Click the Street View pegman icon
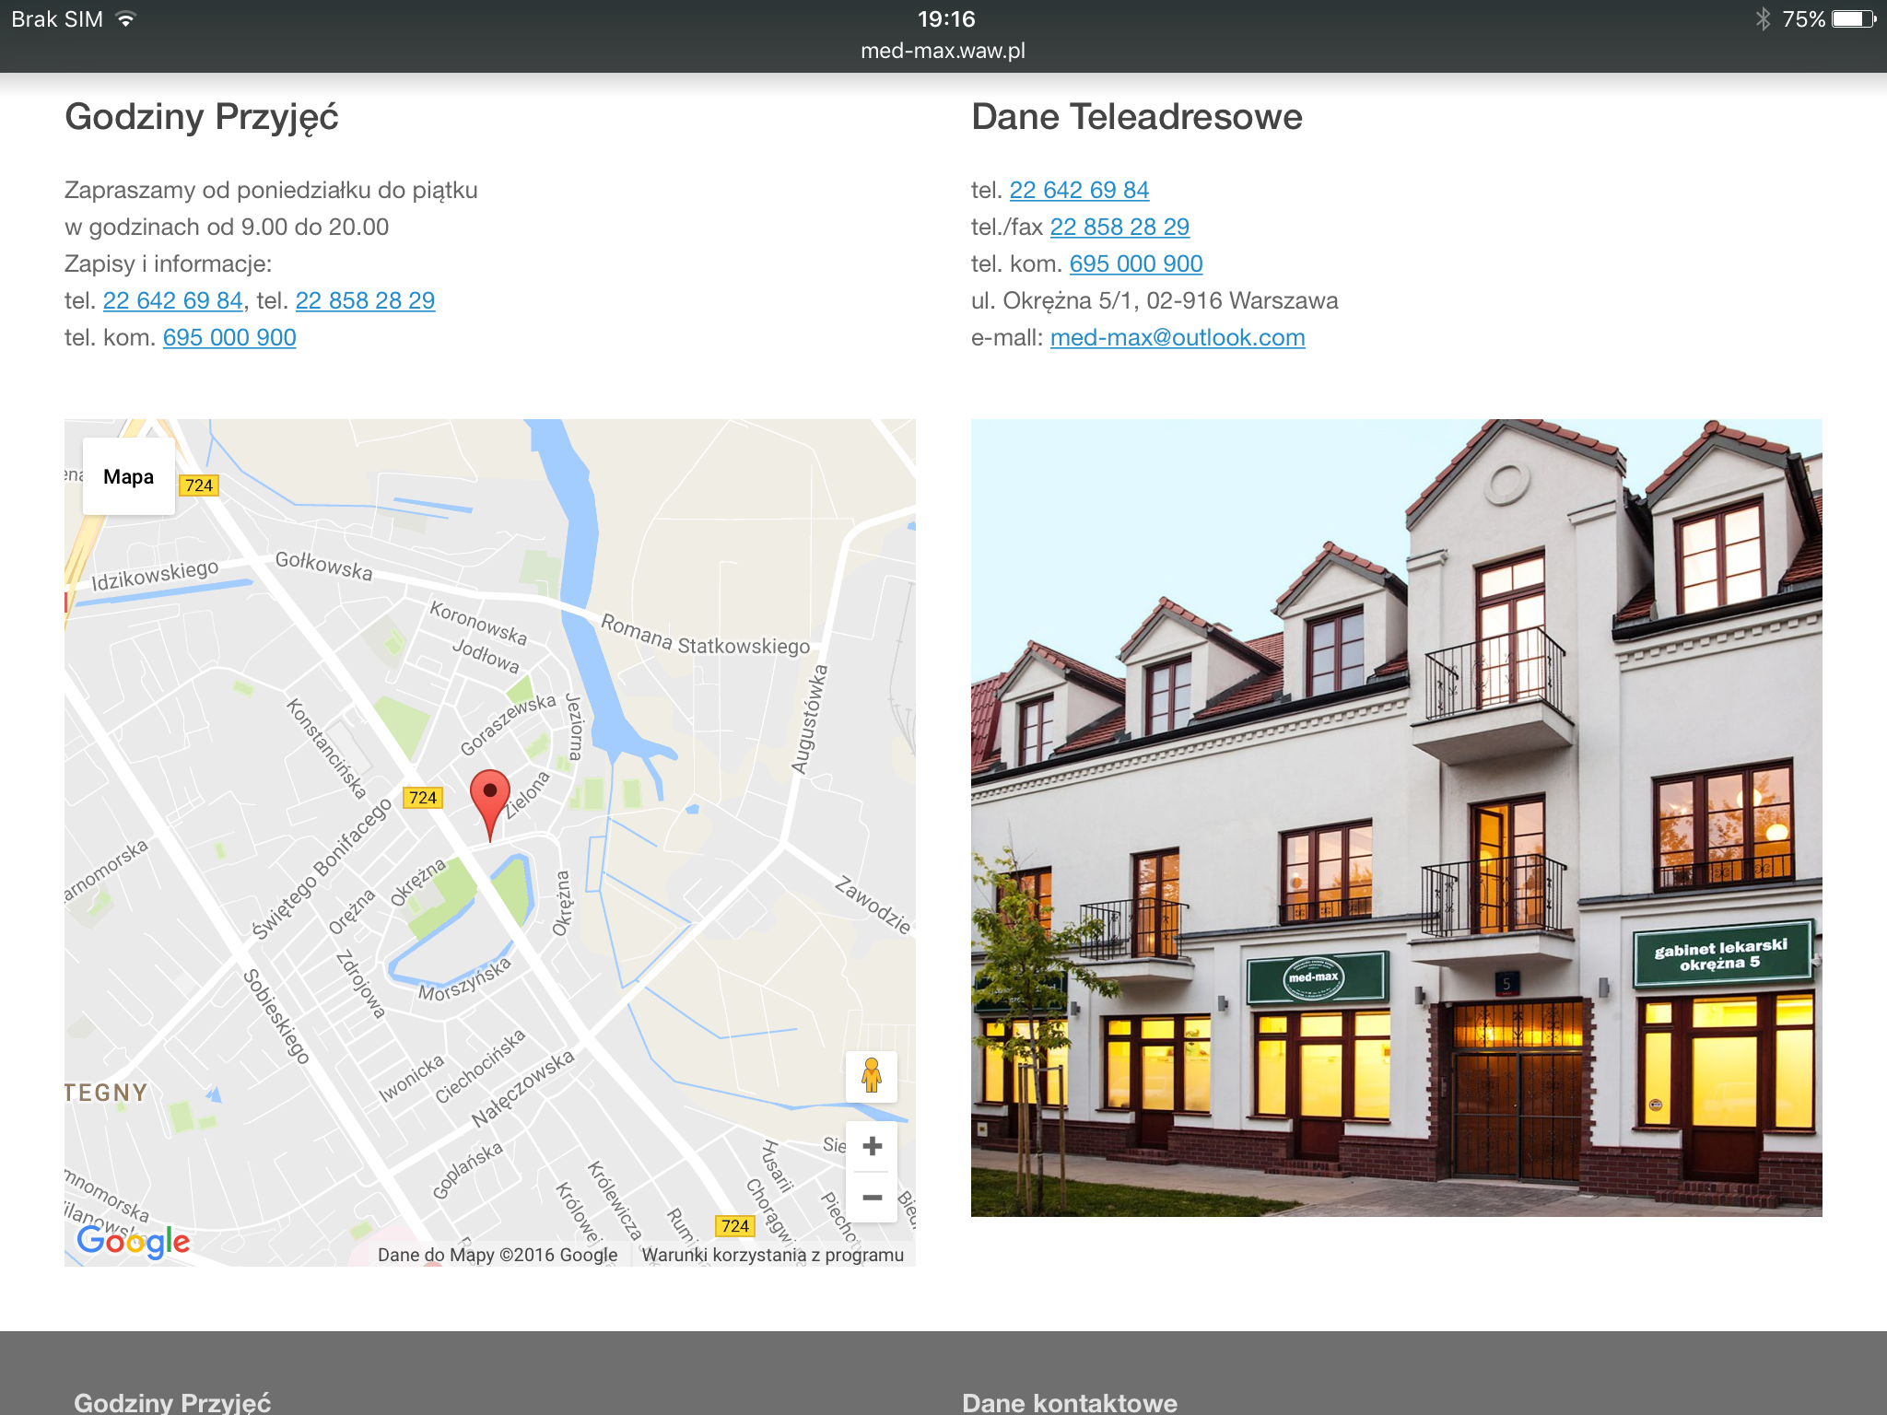Screen dimensions: 1887x1415 (x=872, y=1076)
